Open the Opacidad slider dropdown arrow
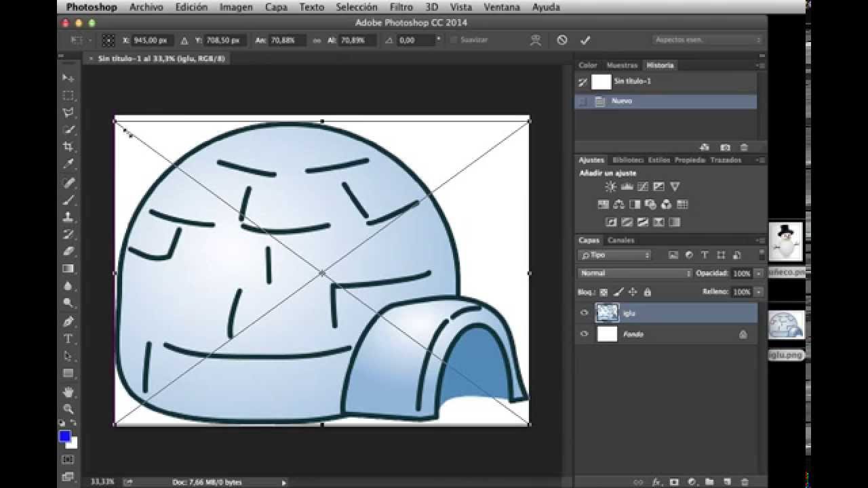The width and height of the screenshot is (868, 488). pos(759,274)
